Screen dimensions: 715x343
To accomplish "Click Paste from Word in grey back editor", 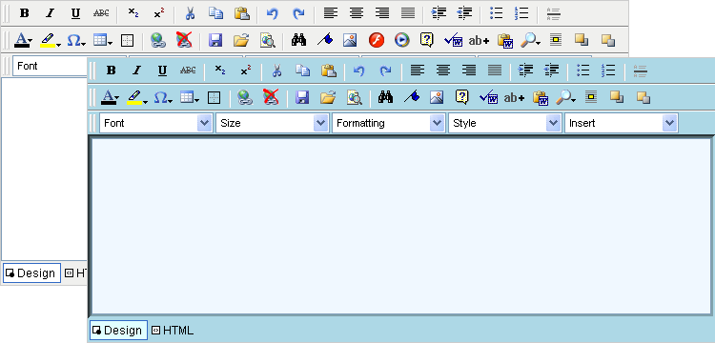I will click(x=505, y=41).
